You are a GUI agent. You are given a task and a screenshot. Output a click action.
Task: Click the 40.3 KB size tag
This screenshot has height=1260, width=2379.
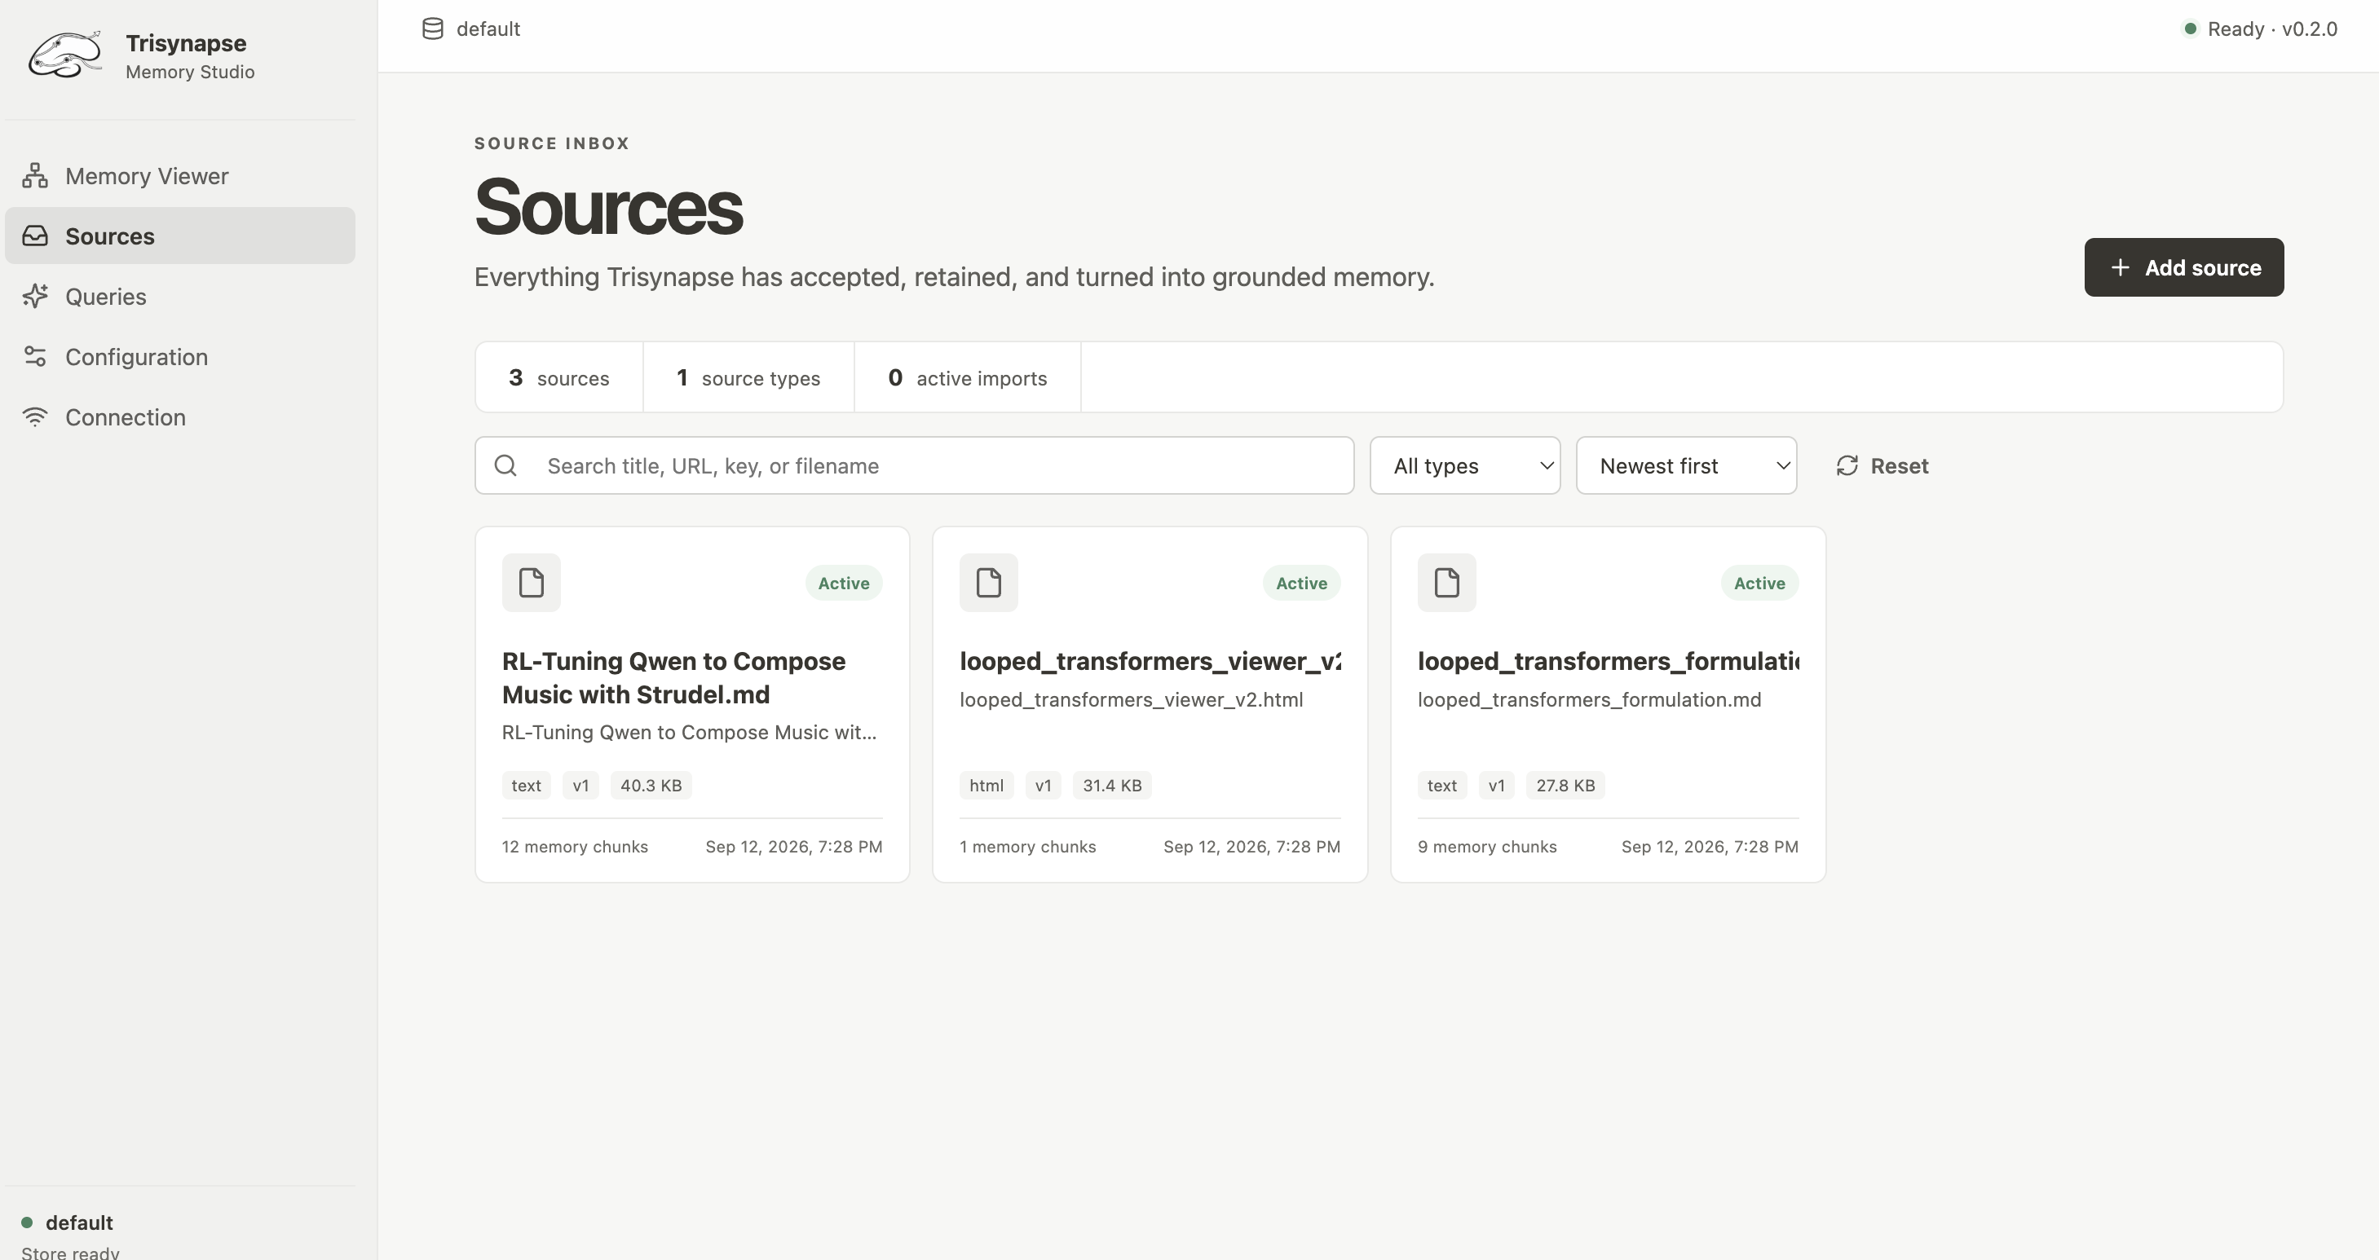(x=651, y=786)
